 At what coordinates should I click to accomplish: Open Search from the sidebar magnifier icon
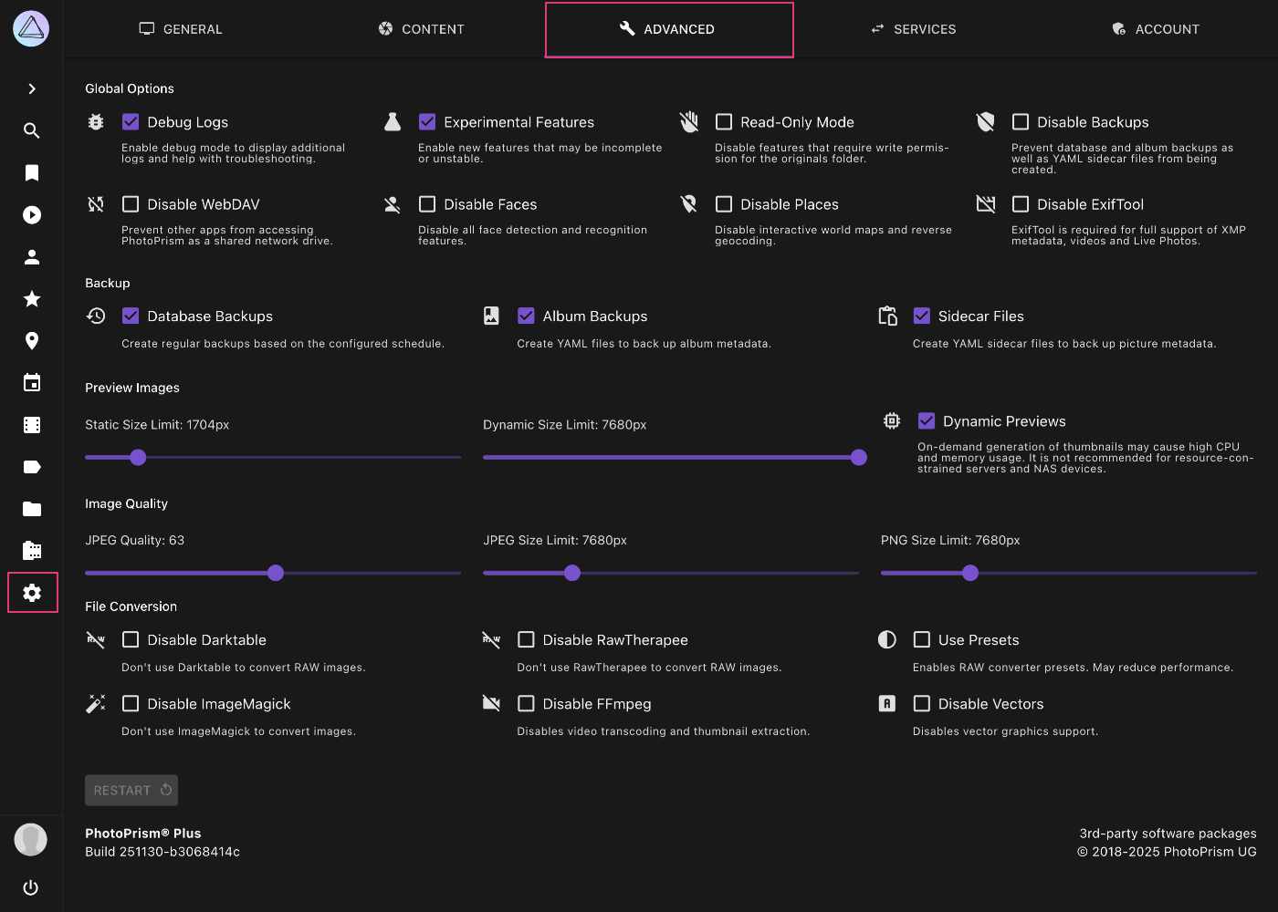[x=32, y=130]
